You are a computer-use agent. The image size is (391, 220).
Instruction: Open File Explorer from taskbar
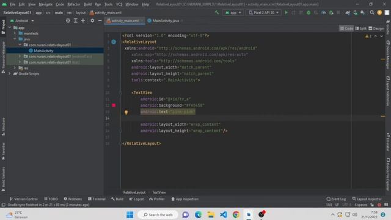point(211,215)
